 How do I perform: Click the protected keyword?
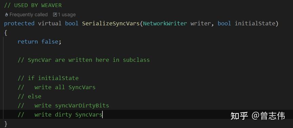pyautogui.click(x=19, y=23)
